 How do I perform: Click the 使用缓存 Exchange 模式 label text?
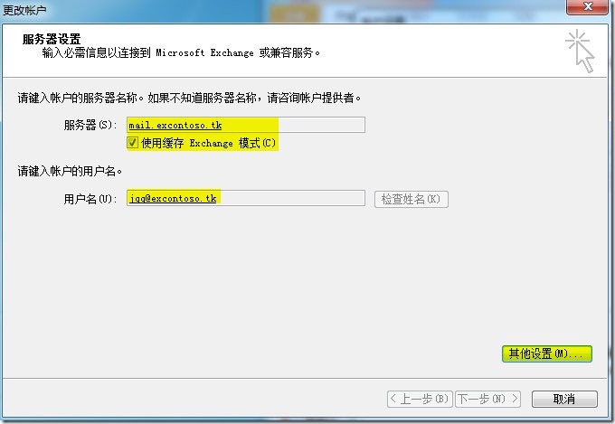pyautogui.click(x=208, y=143)
